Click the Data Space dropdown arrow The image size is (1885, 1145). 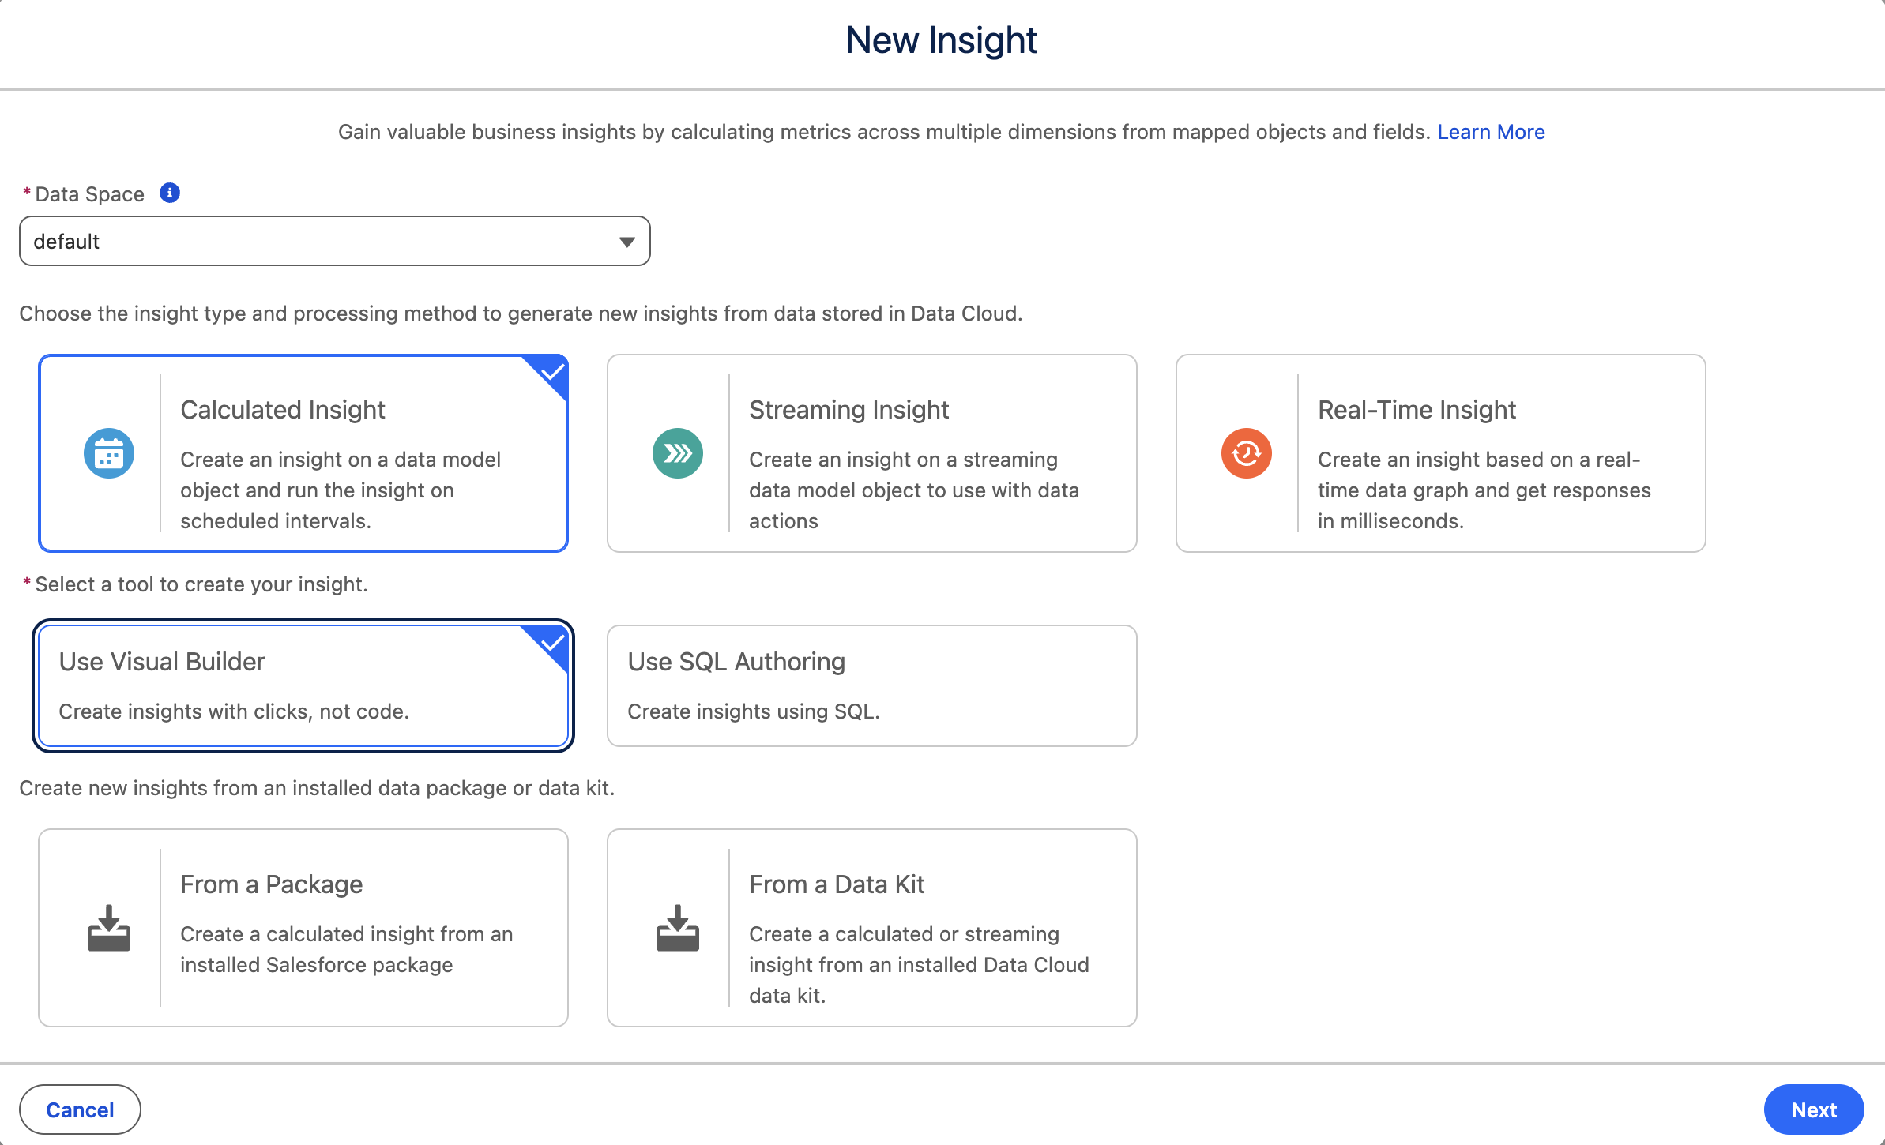627,242
